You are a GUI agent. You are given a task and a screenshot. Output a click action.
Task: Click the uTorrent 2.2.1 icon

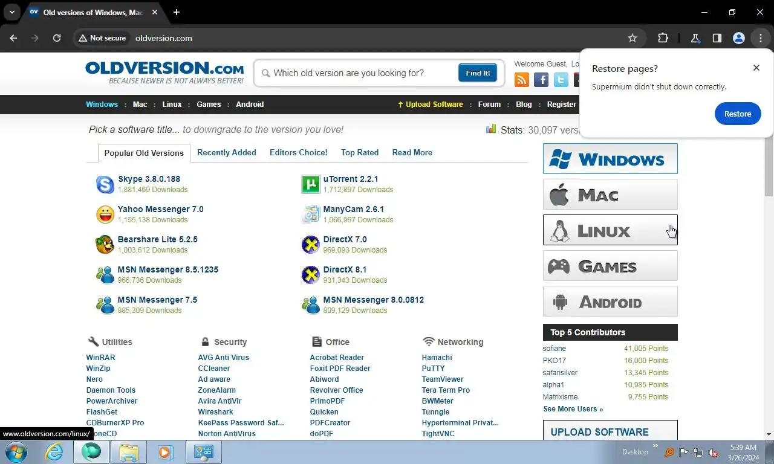(311, 184)
